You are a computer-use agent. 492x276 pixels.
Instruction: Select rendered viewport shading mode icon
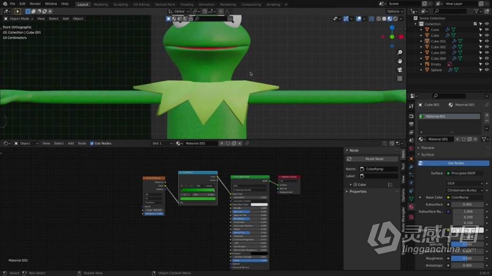point(395,19)
